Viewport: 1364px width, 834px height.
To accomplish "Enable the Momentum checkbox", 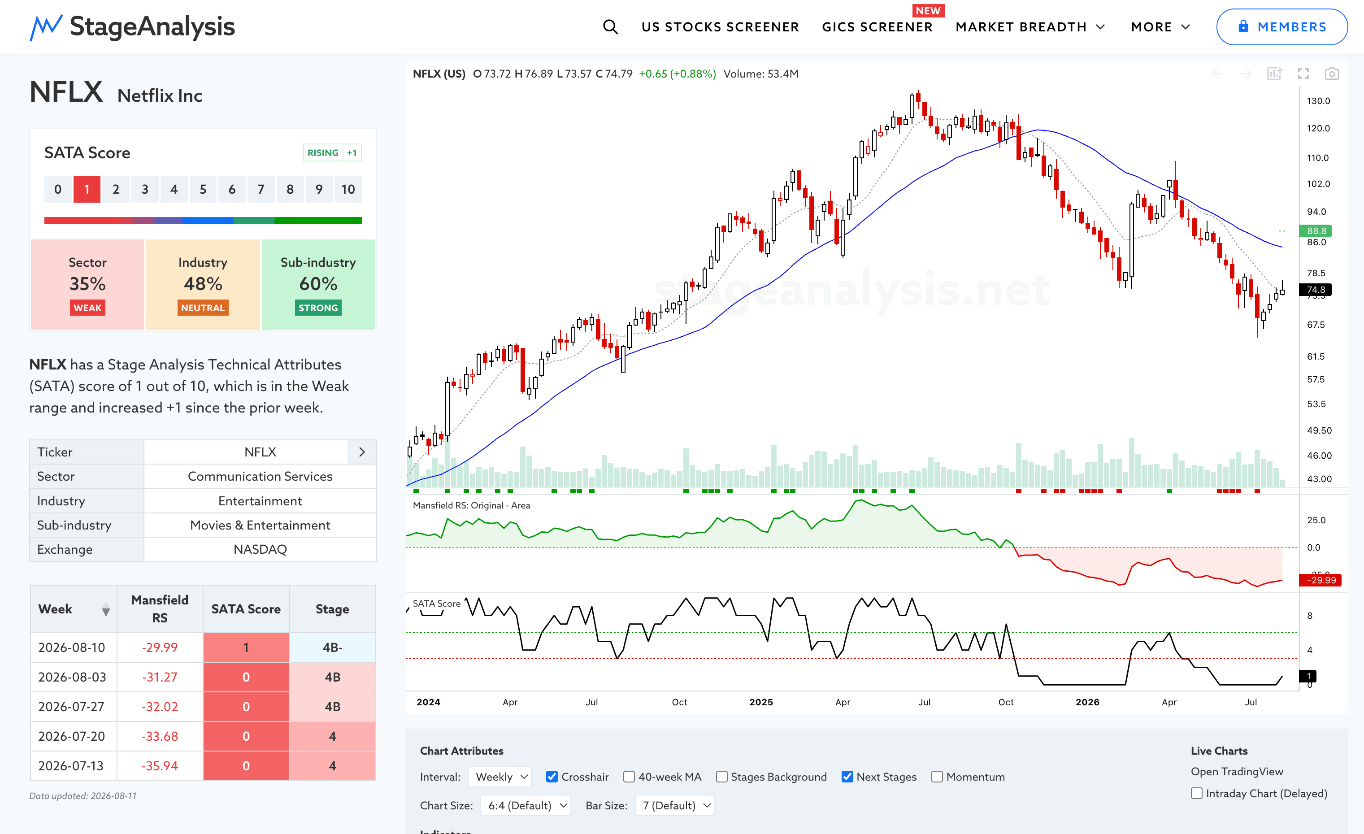I will (x=937, y=777).
